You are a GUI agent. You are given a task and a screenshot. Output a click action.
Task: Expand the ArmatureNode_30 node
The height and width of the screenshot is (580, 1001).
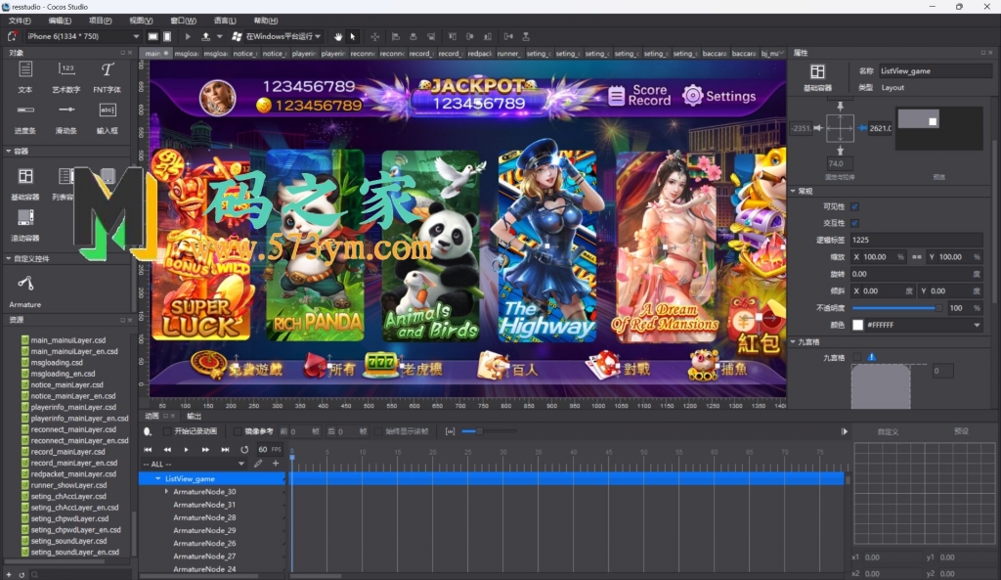166,491
